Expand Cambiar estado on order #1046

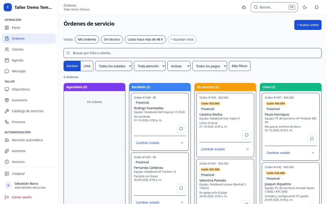pos(160,143)
